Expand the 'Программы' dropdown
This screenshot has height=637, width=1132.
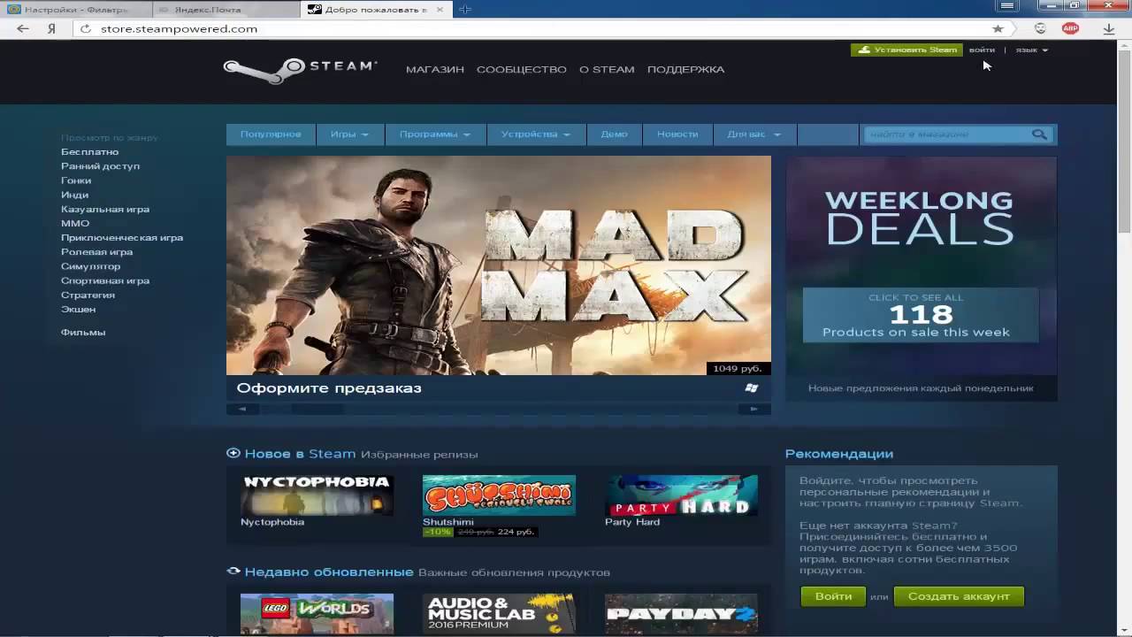435,134
